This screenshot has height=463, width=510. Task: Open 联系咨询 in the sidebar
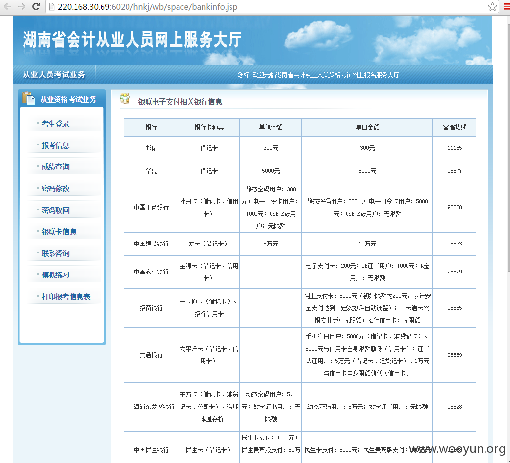[55, 254]
